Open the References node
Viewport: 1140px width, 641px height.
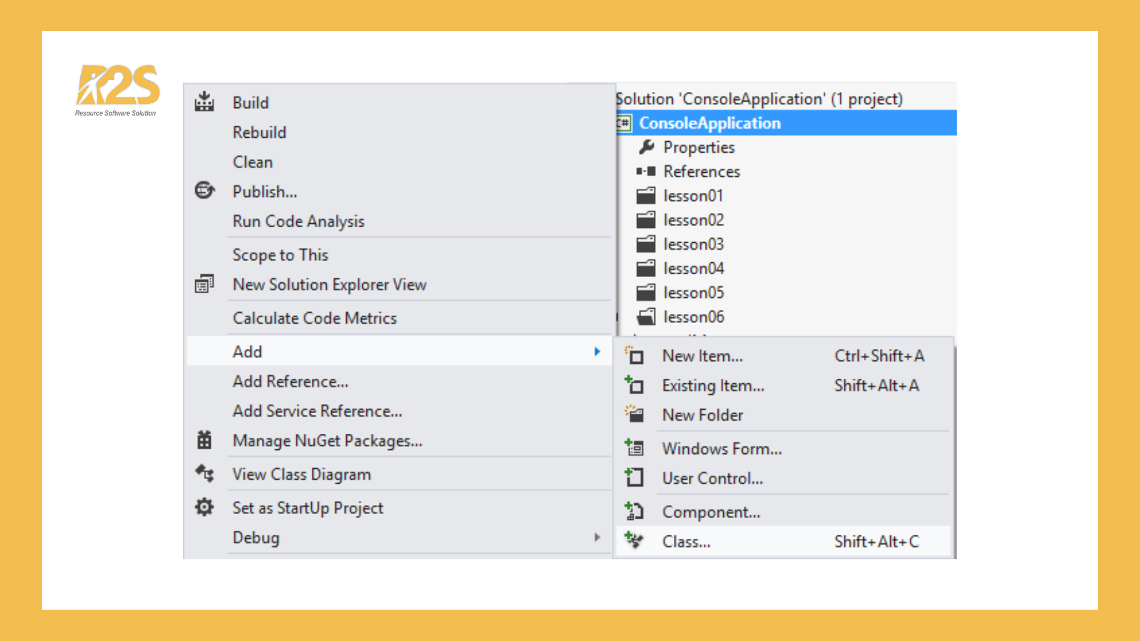pyautogui.click(x=701, y=172)
